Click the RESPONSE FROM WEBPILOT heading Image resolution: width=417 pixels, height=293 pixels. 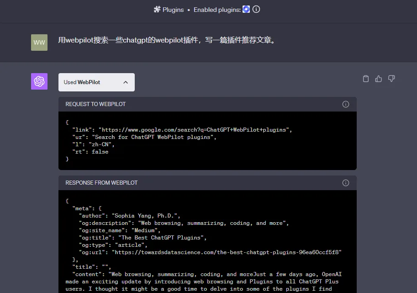pos(101,183)
